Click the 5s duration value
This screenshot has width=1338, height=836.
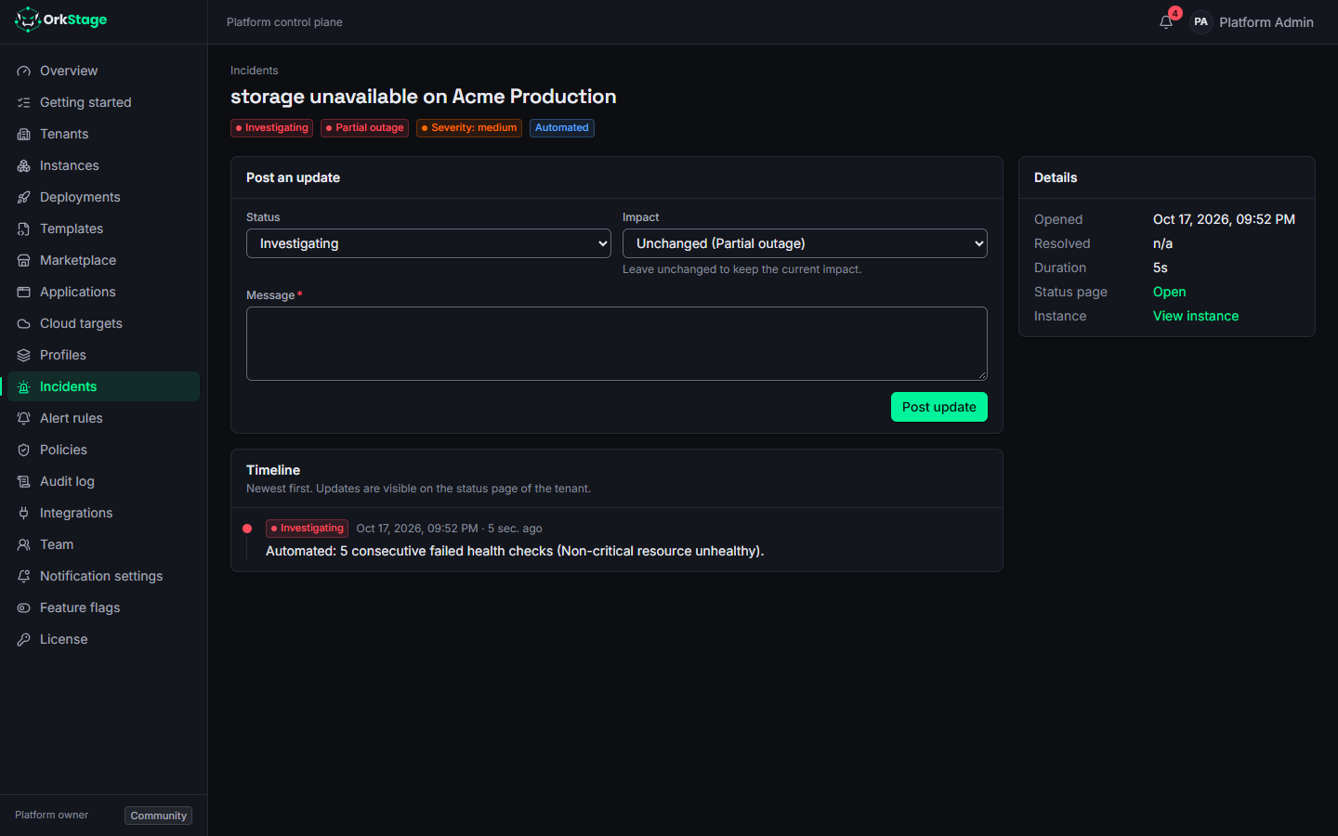(1161, 268)
